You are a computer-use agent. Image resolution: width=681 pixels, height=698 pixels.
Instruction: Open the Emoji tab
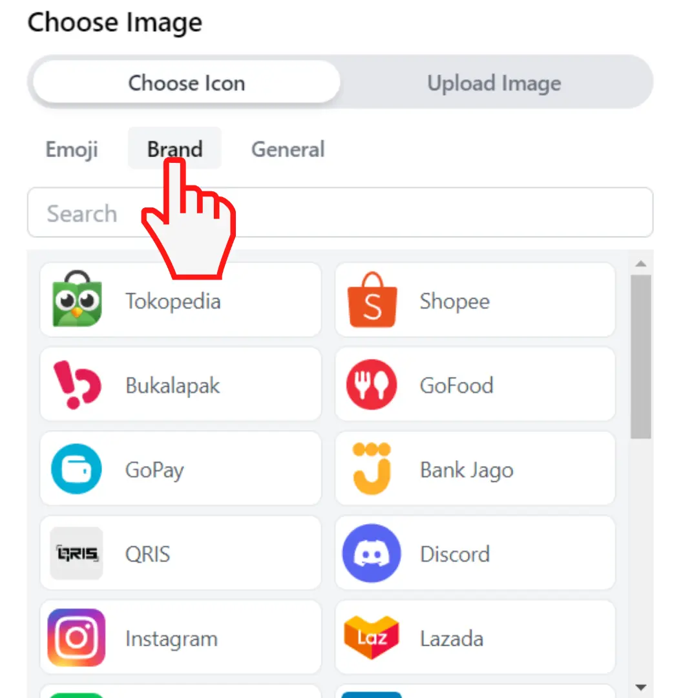tap(72, 149)
